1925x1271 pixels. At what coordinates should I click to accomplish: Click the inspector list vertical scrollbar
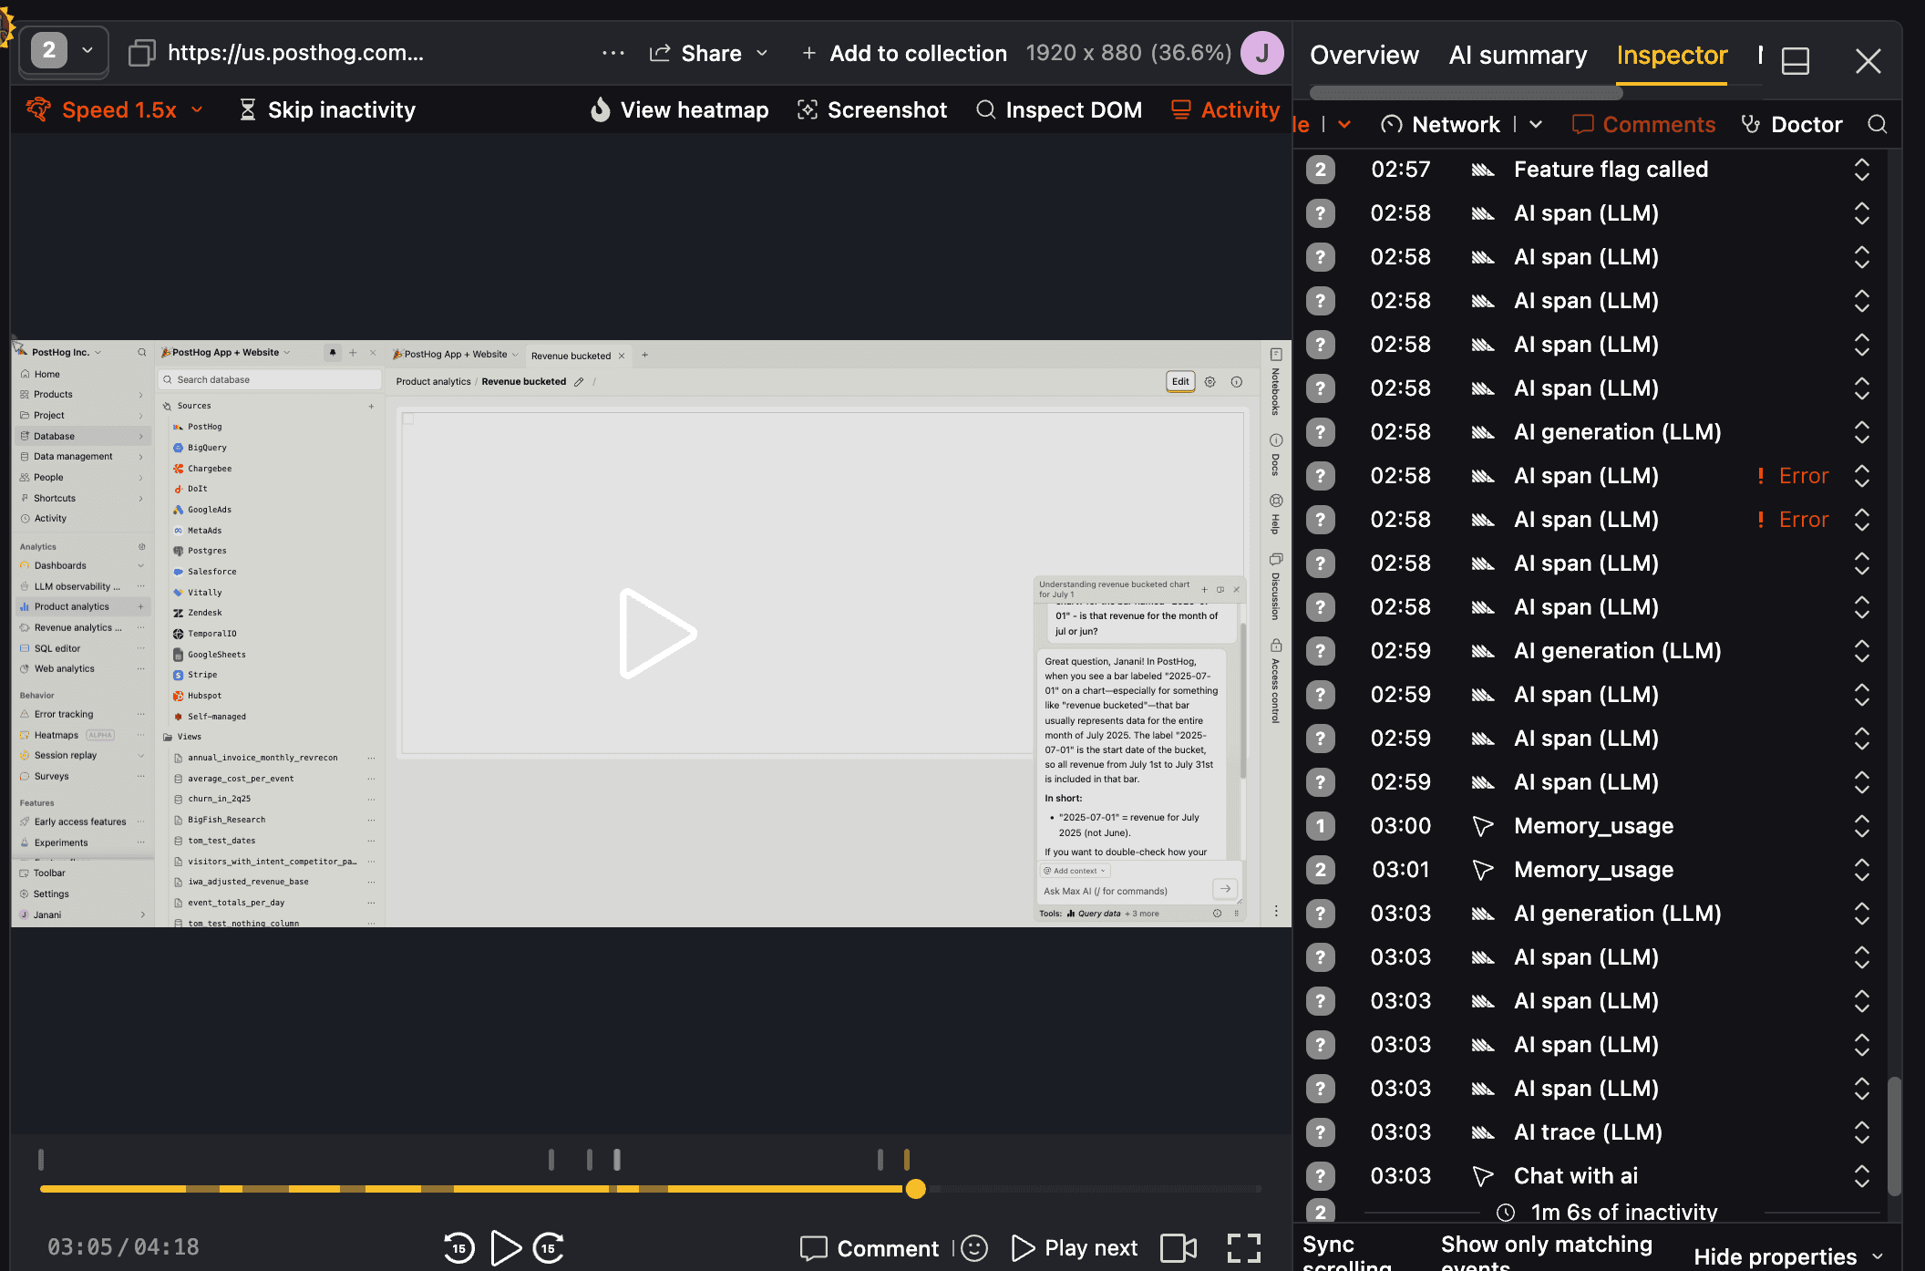[1895, 1136]
